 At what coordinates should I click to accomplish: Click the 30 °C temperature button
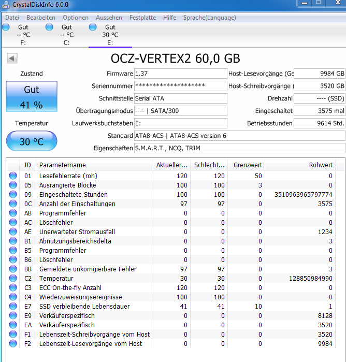(32, 141)
